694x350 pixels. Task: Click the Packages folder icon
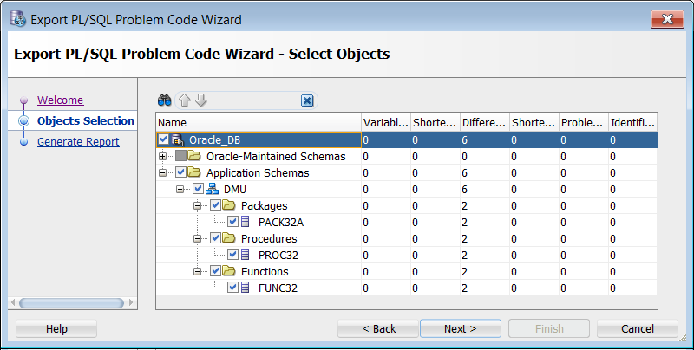tap(229, 205)
